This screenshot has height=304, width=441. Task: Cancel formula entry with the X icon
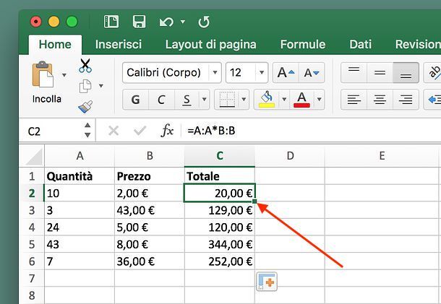[114, 131]
